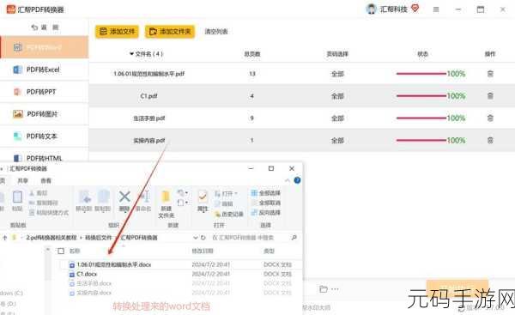Select the file name 实操内容.pdf in the list
515x315 pixels.
(148, 141)
